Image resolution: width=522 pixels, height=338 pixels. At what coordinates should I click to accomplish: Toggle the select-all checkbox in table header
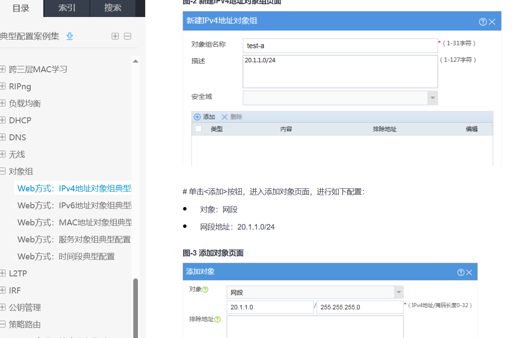coord(198,129)
